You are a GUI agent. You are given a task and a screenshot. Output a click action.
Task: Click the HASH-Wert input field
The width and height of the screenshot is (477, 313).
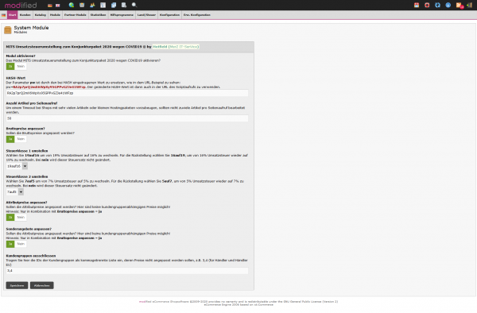point(127,93)
